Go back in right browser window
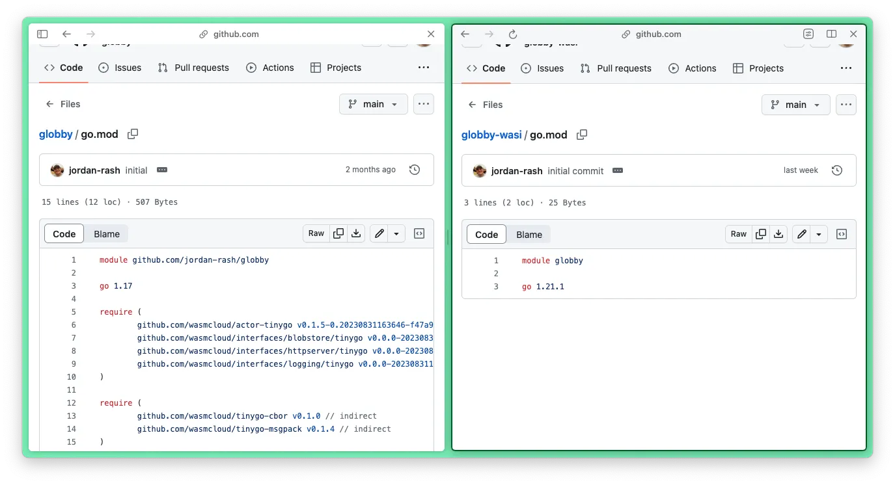The image size is (895, 485). [465, 34]
